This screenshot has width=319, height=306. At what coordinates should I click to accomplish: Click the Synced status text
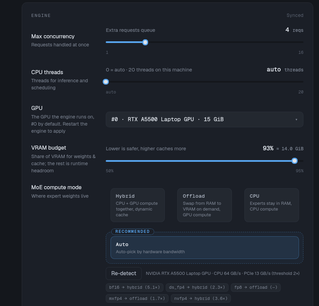[295, 16]
